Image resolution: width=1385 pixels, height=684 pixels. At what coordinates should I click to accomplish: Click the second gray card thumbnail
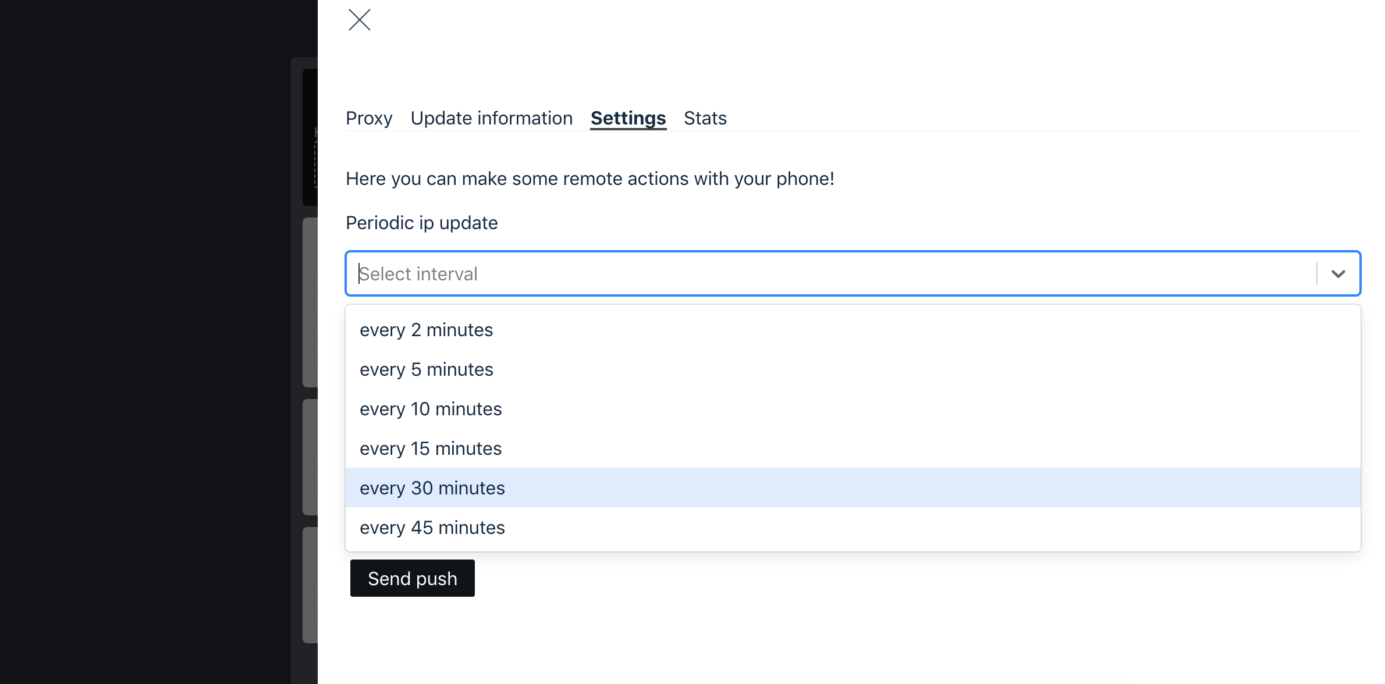click(308, 302)
